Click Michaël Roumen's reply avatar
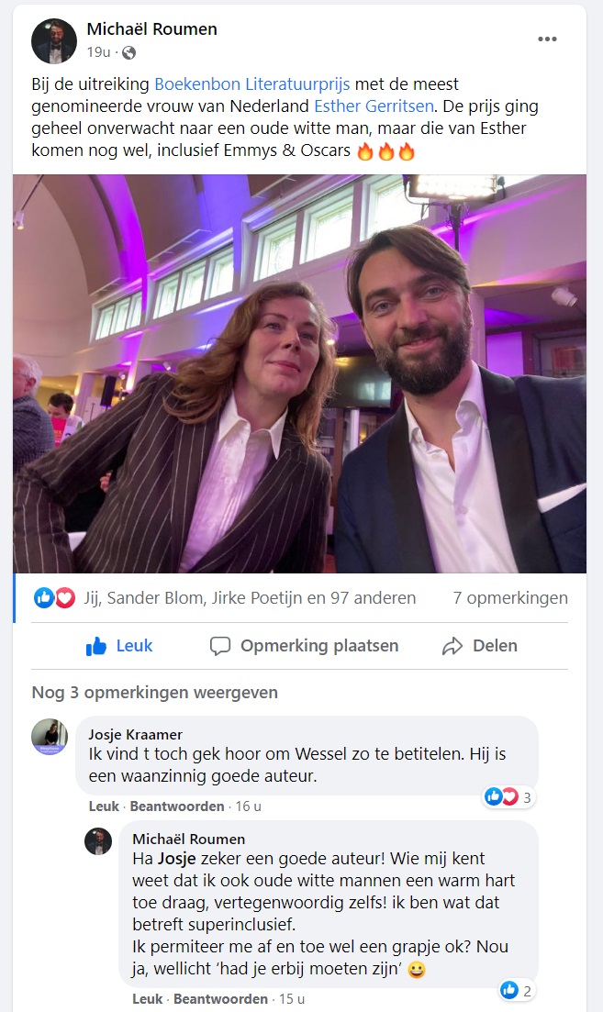Image resolution: width=603 pixels, height=1012 pixels. tap(99, 841)
